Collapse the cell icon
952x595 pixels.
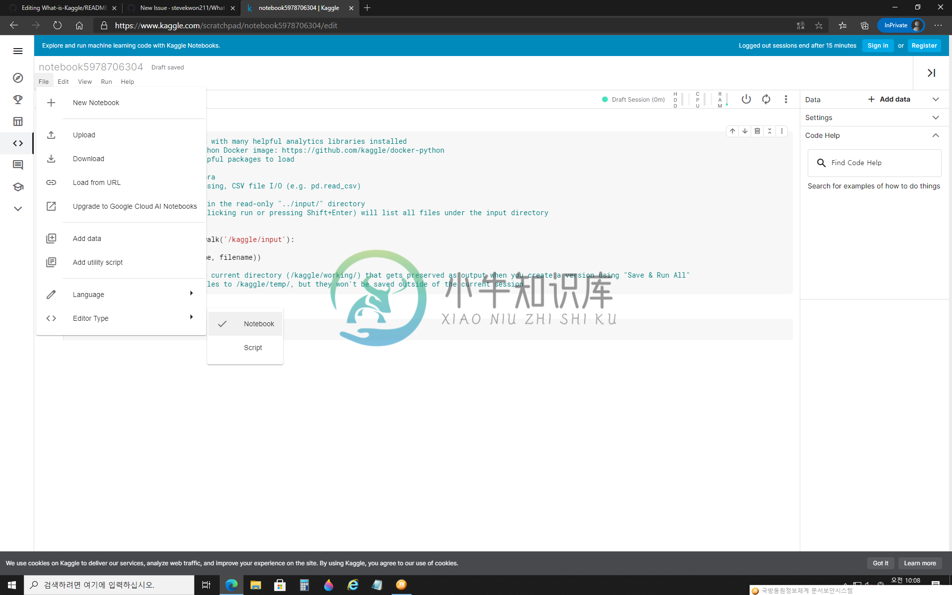tap(770, 131)
